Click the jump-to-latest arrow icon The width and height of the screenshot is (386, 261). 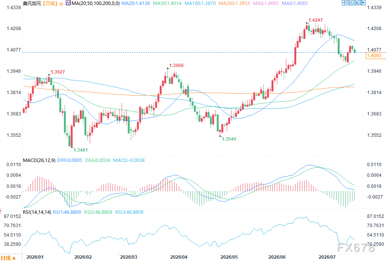click(x=363, y=3)
